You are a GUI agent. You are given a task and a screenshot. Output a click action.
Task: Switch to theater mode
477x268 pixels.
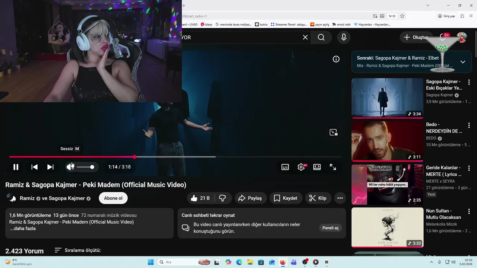point(317,167)
